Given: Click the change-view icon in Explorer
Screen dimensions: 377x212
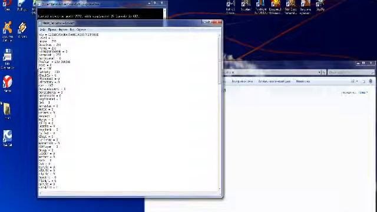Looking at the screenshot, I should [x=353, y=81].
